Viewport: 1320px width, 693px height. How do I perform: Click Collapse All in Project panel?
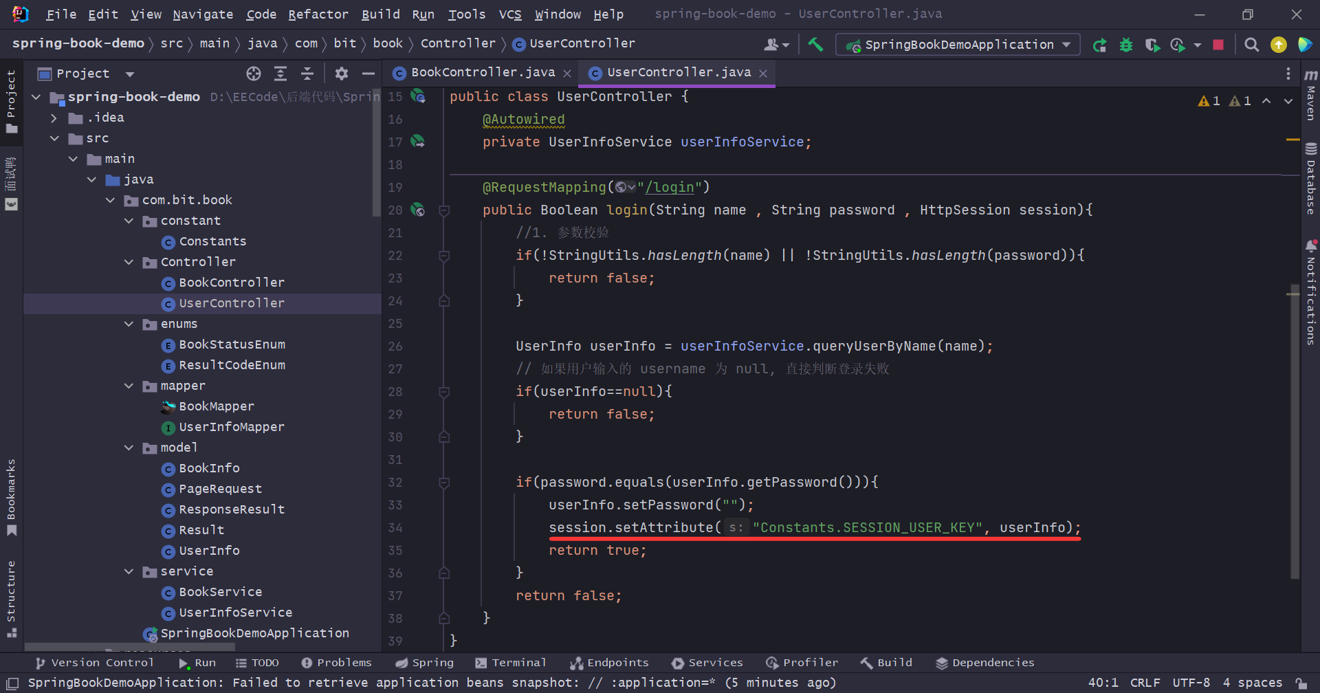click(x=307, y=74)
